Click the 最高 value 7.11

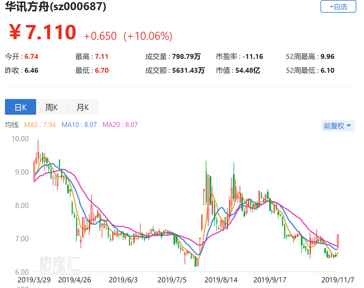(x=102, y=56)
